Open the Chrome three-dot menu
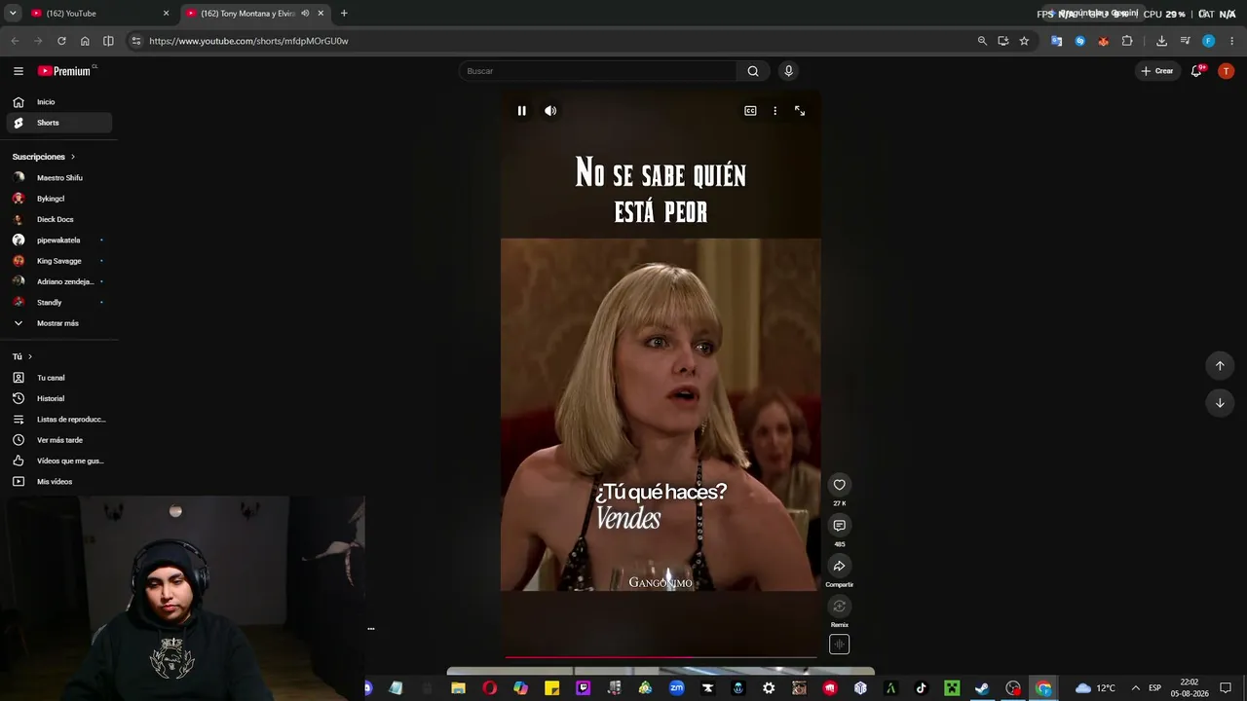This screenshot has width=1247, height=701. [1232, 41]
